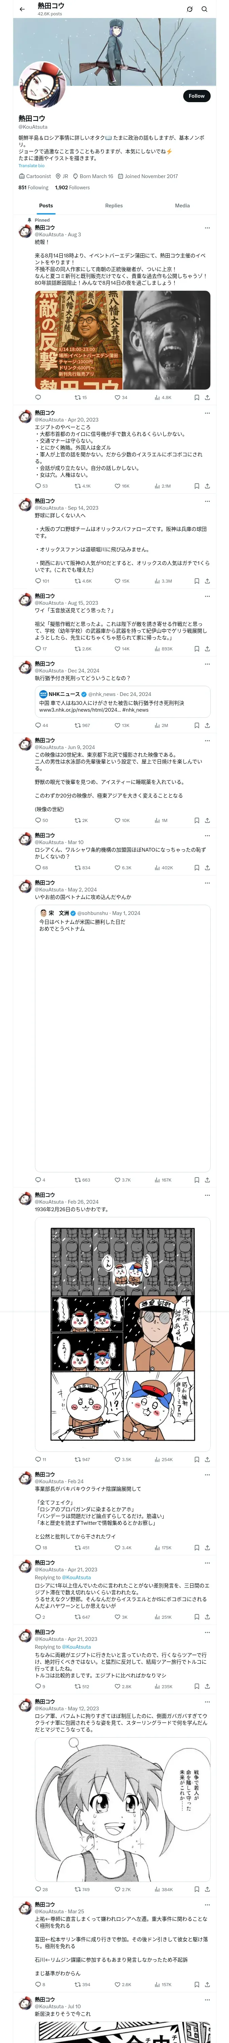Like the pinned Aug 3 event post
The height and width of the screenshot is (2043, 229).
pos(121,397)
